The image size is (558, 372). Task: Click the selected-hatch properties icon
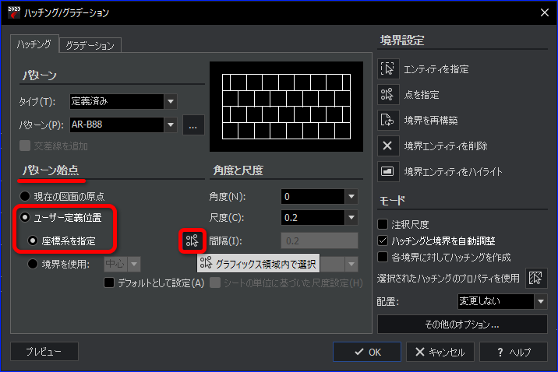point(536,278)
